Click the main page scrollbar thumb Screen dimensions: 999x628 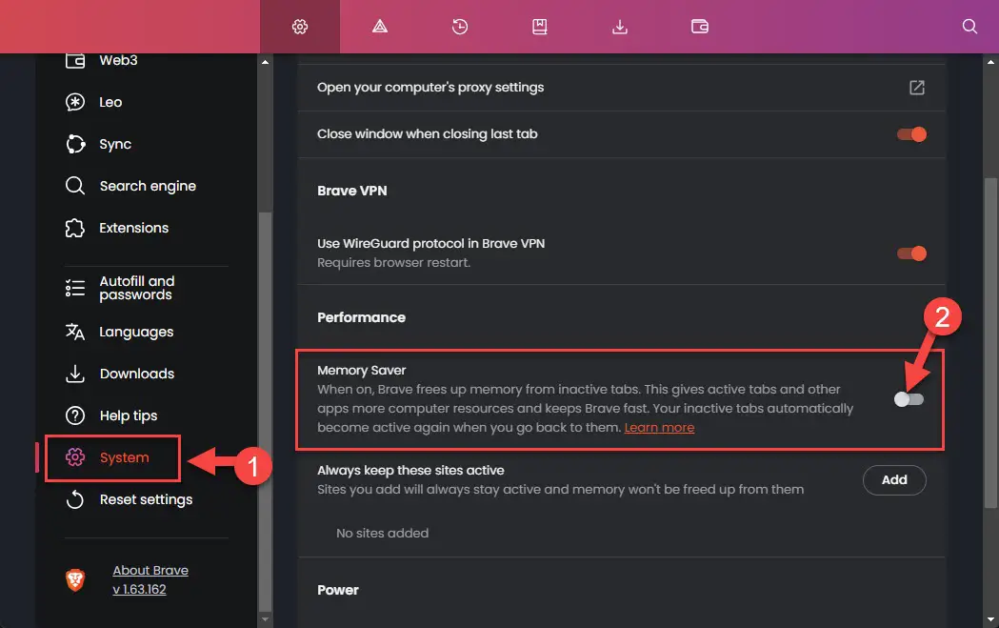(x=990, y=343)
